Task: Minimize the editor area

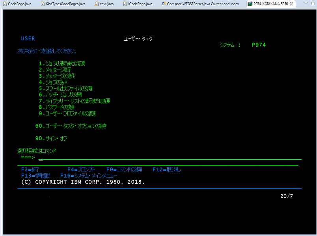Action: point(306,3)
